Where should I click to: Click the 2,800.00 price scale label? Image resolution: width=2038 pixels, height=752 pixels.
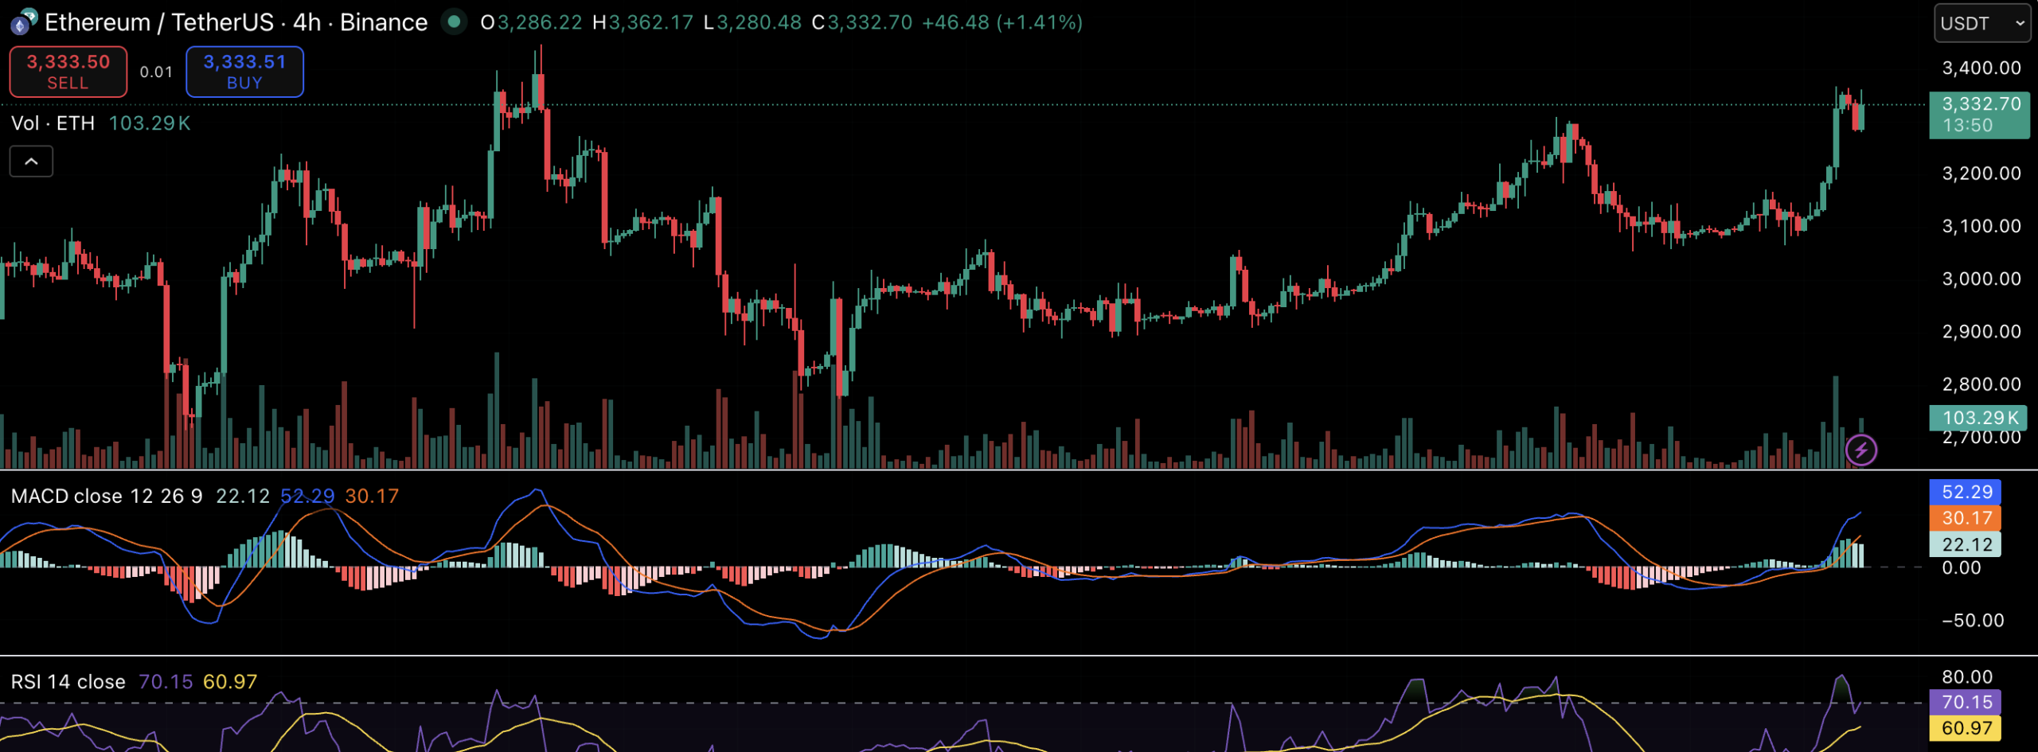[x=1981, y=384]
